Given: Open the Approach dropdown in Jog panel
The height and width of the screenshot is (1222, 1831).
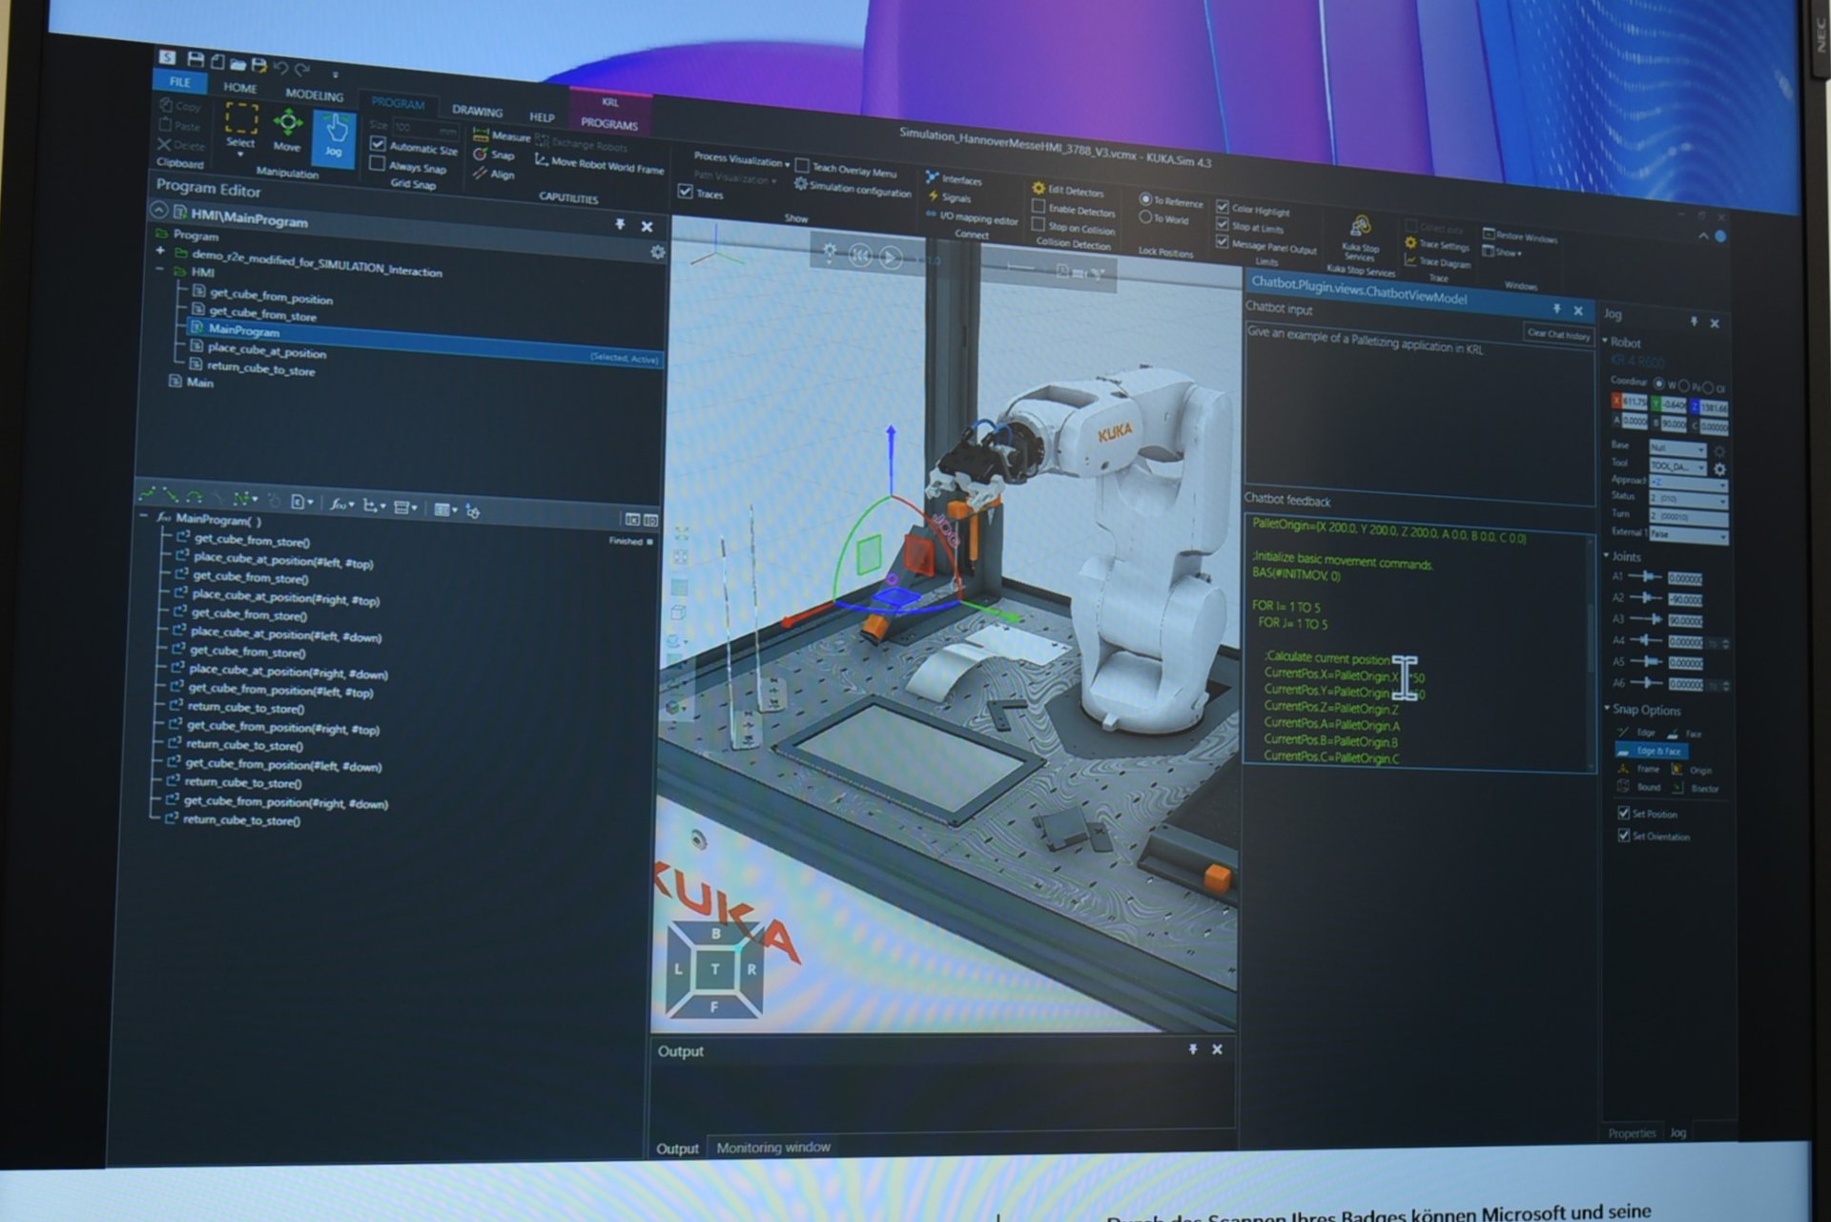Looking at the screenshot, I should [x=1689, y=483].
